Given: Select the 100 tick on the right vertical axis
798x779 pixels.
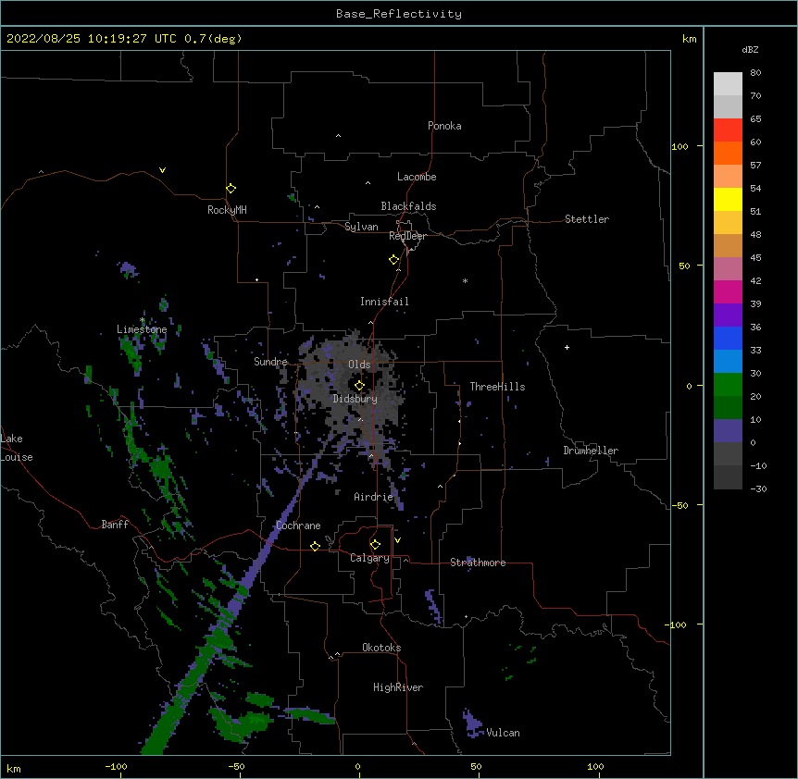Looking at the screenshot, I should click(680, 146).
